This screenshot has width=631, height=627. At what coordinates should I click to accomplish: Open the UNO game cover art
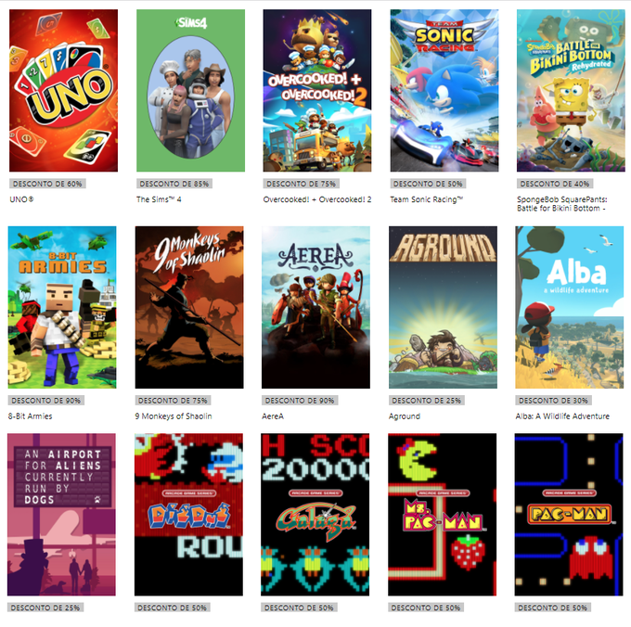64,91
